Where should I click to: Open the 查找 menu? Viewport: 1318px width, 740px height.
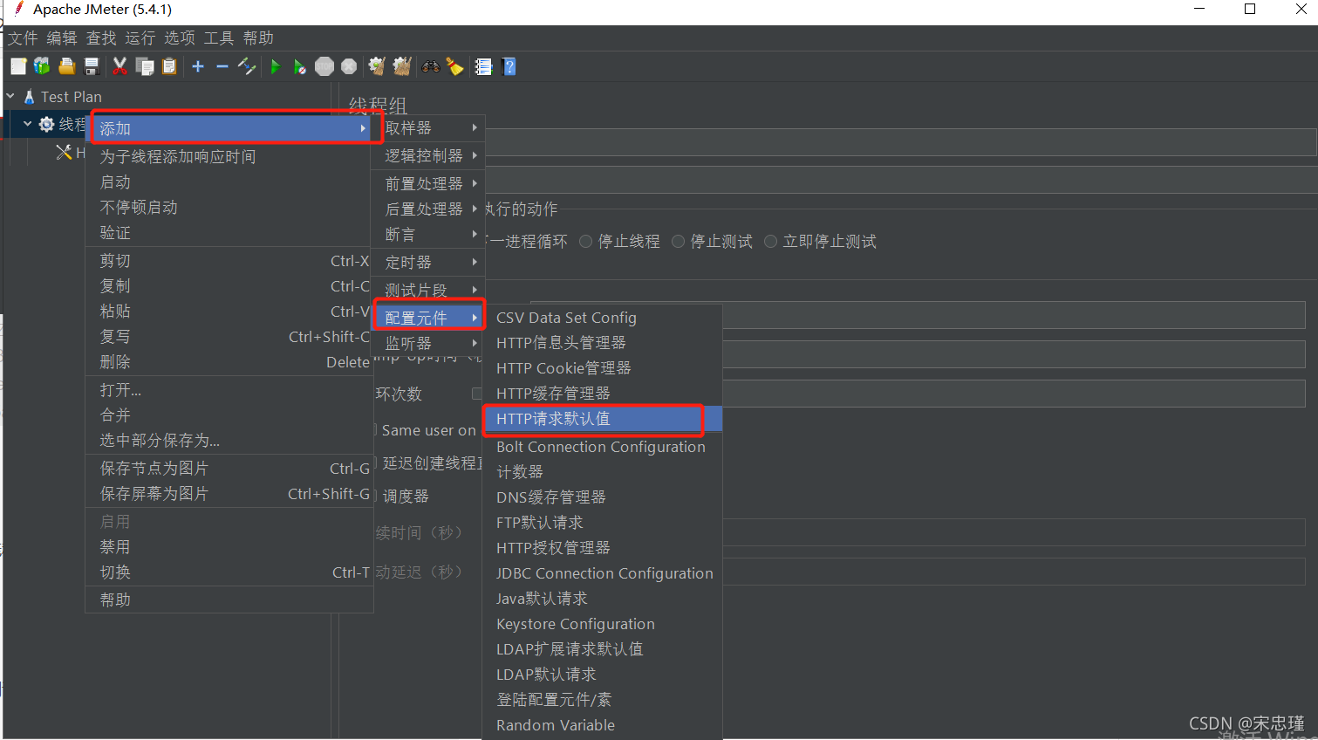coord(101,38)
